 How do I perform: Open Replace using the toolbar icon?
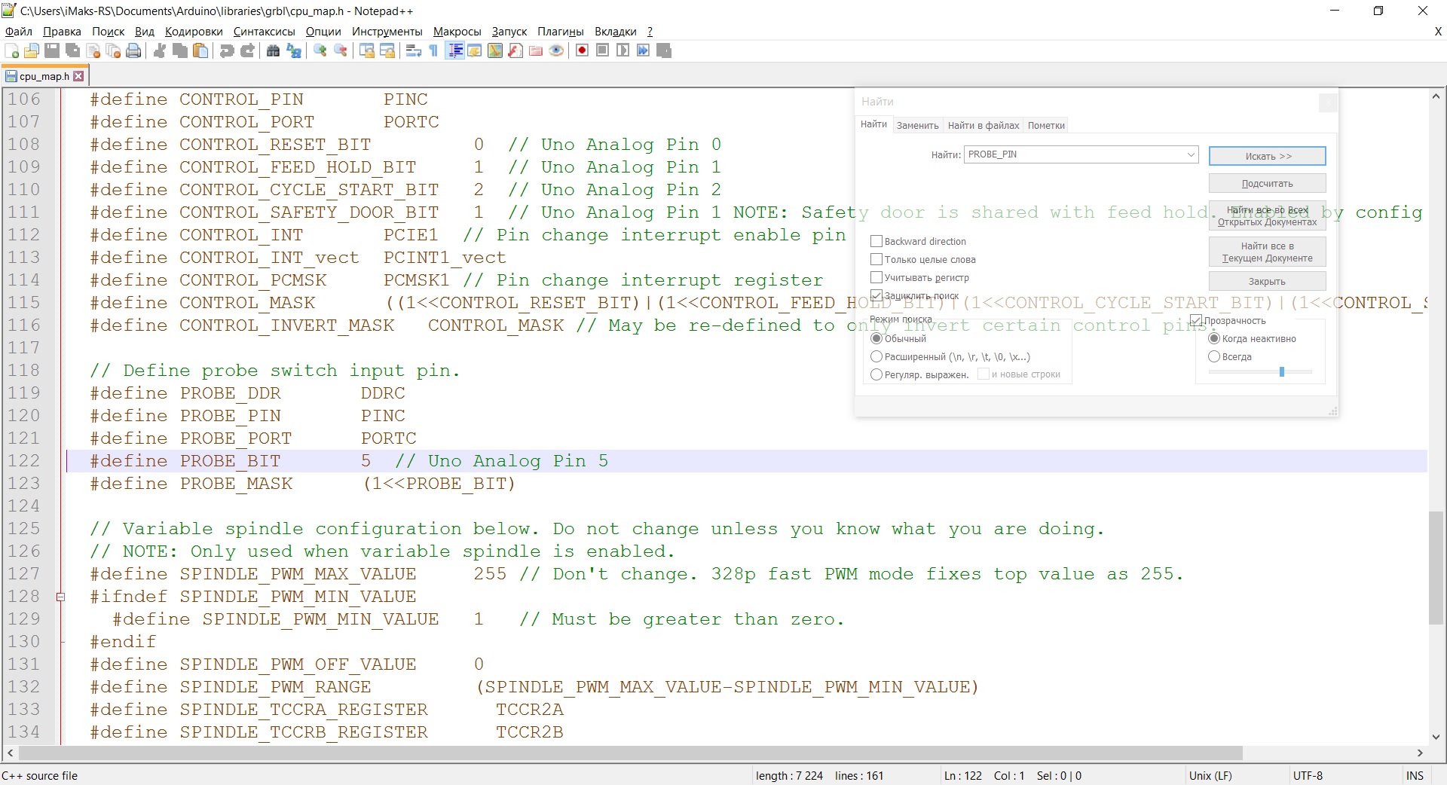tap(294, 50)
